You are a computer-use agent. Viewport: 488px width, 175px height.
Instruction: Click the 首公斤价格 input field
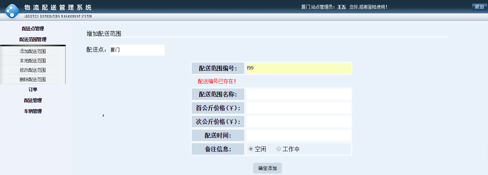[299, 108]
